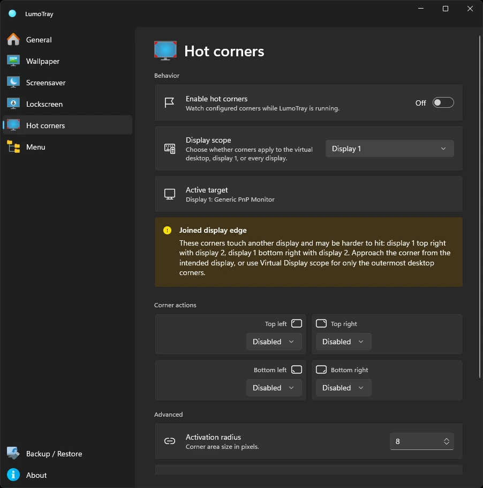Viewport: 483px width, 488px height.
Task: Click the Active target monitor icon
Action: click(x=170, y=194)
